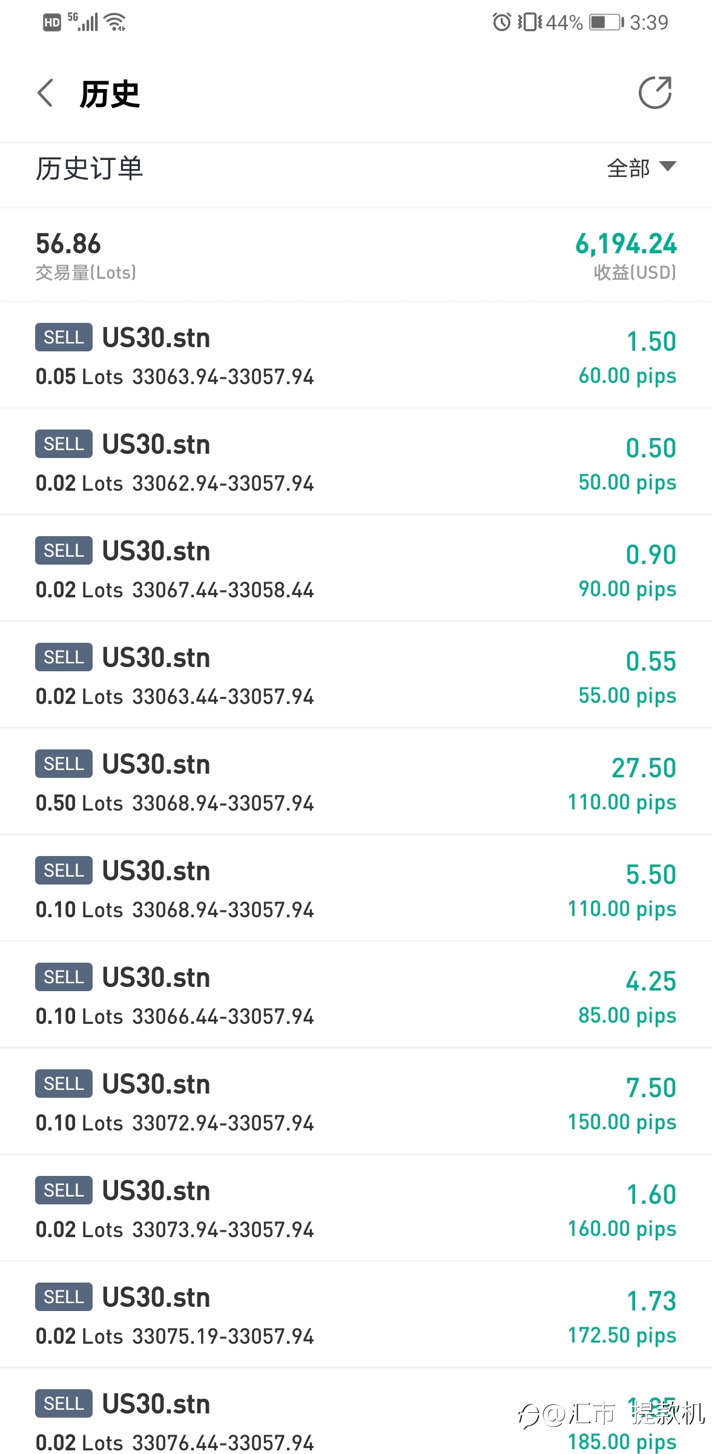Select order 33067.44-33058.44
This screenshot has width=712, height=1454.
(356, 569)
